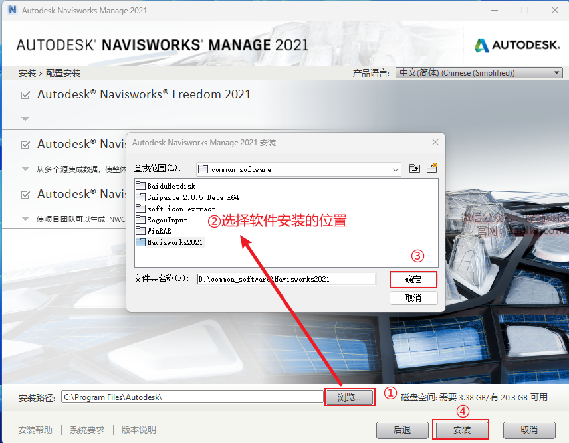Click the 安装 breadcrumb text
The height and width of the screenshot is (443, 569).
click(27, 73)
